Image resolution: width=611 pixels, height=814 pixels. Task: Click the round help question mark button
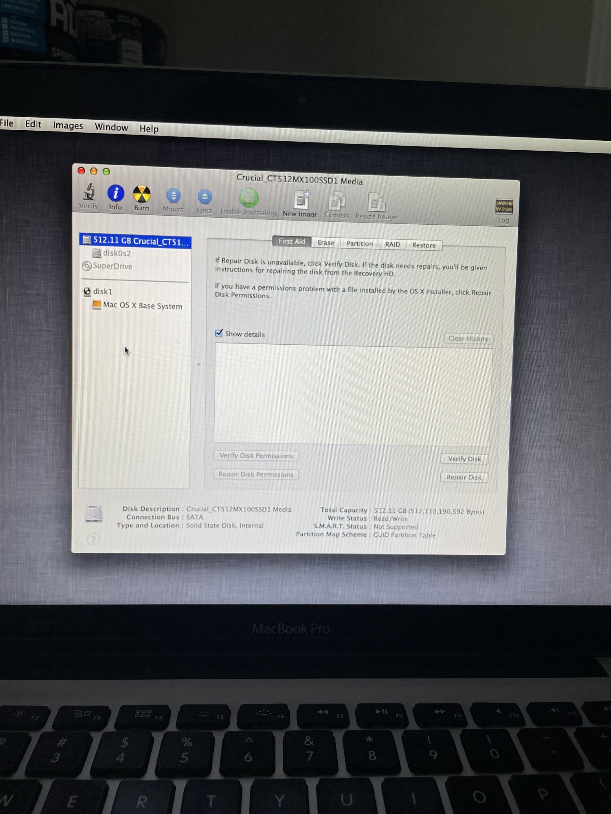[93, 540]
